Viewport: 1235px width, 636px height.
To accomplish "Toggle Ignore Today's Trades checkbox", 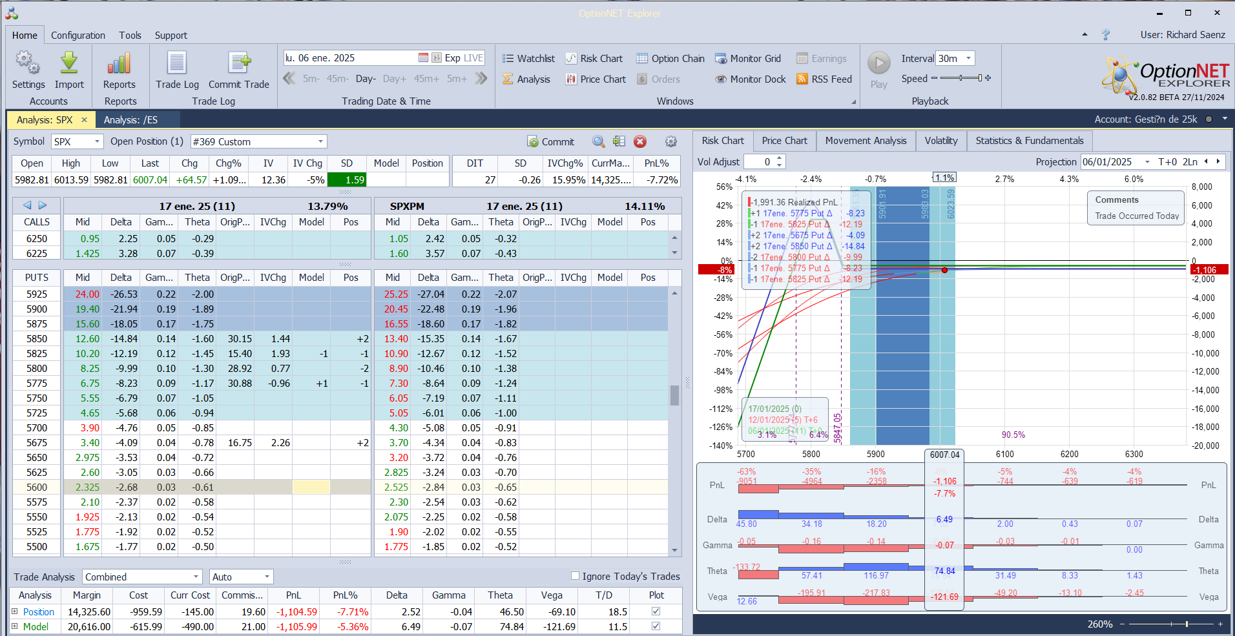I will point(575,576).
